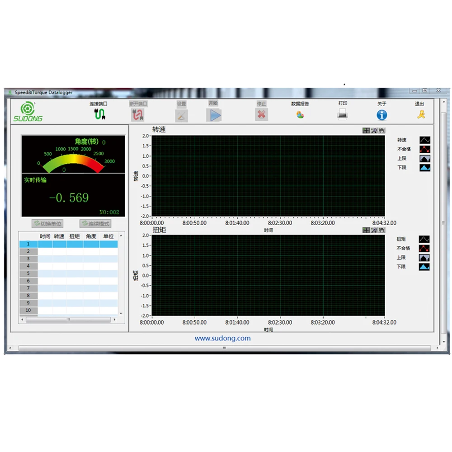The width and height of the screenshot is (452, 452).
Task: Select row 5 in the data table
Action: pyautogui.click(x=69, y=273)
